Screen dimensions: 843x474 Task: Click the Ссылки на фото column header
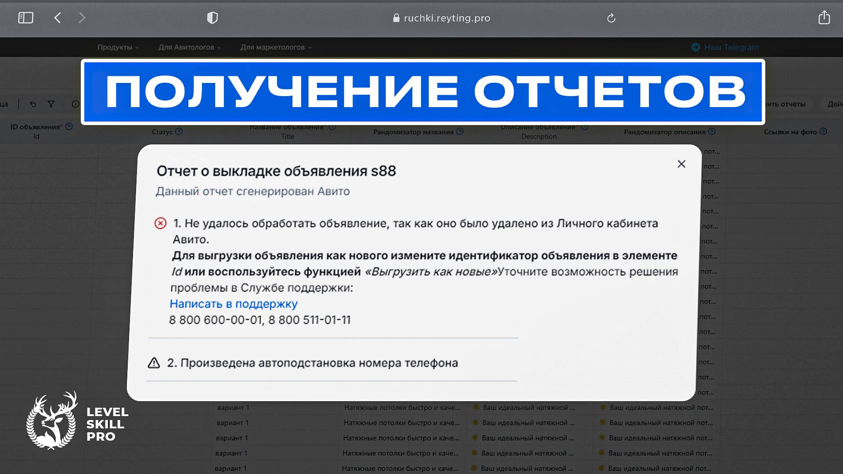(790, 132)
